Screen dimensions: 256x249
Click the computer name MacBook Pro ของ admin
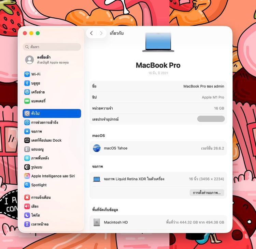[204, 86]
